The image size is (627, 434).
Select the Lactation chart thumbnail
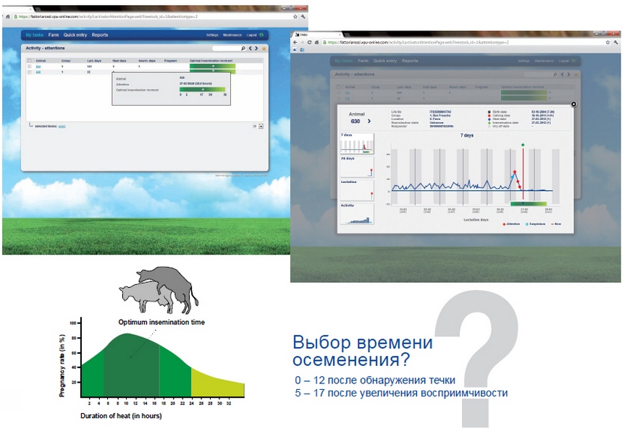(357, 190)
